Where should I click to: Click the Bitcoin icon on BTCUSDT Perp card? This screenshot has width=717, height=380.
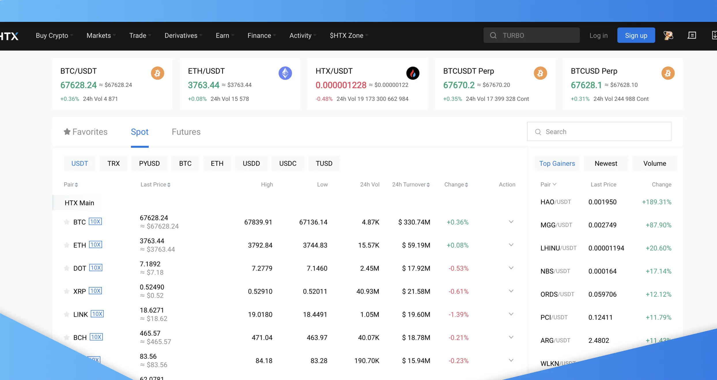pyautogui.click(x=540, y=73)
